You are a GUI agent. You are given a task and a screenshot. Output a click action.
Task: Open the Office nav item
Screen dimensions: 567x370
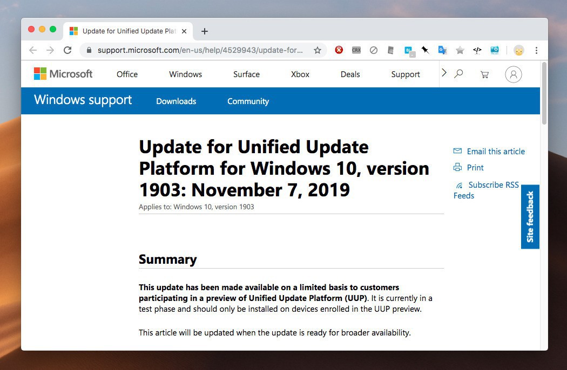click(x=127, y=74)
